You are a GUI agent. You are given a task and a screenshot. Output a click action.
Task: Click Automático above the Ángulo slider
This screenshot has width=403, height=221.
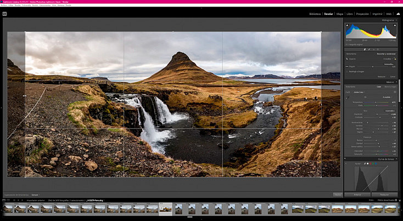389,64
